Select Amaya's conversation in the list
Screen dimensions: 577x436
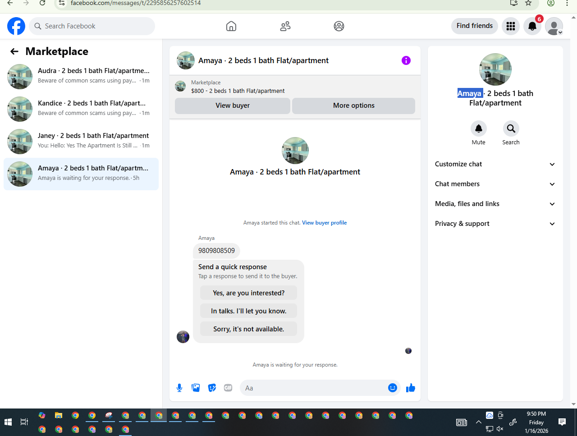[x=81, y=174]
